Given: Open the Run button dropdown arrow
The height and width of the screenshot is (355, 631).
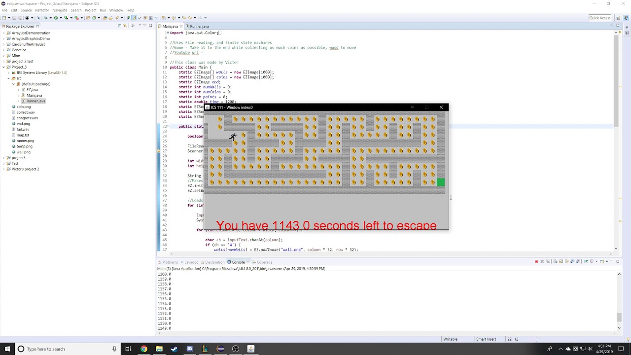Looking at the screenshot, I should (60, 18).
